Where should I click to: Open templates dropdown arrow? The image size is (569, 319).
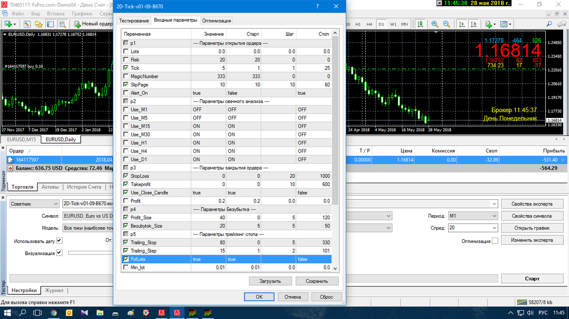tap(510, 24)
